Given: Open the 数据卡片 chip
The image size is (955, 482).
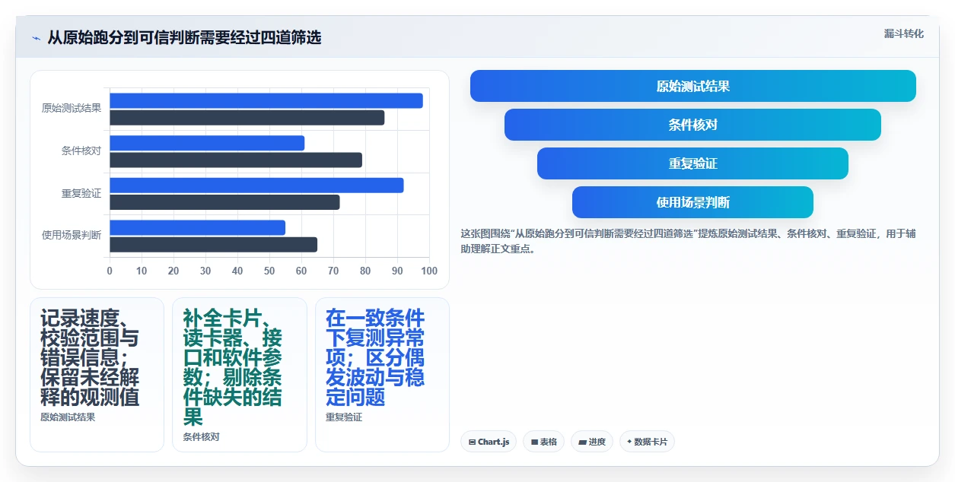Looking at the screenshot, I should coord(647,442).
